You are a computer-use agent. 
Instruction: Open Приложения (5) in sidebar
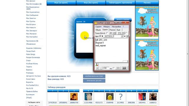point(32,41)
